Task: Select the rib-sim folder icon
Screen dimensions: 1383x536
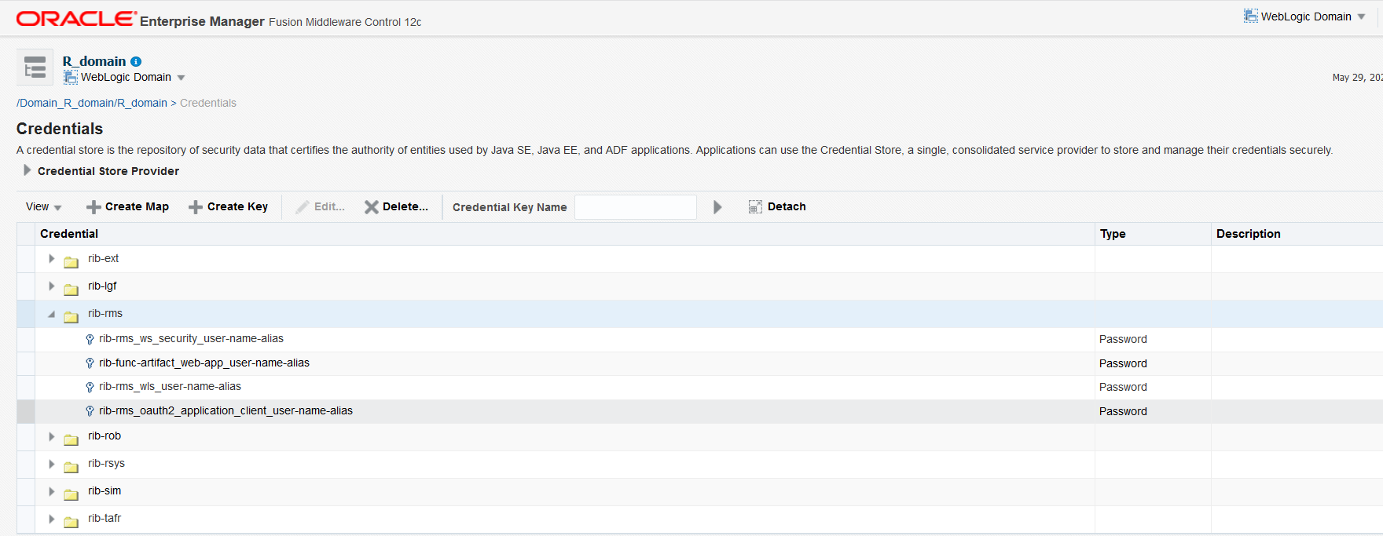Action: coord(71,494)
